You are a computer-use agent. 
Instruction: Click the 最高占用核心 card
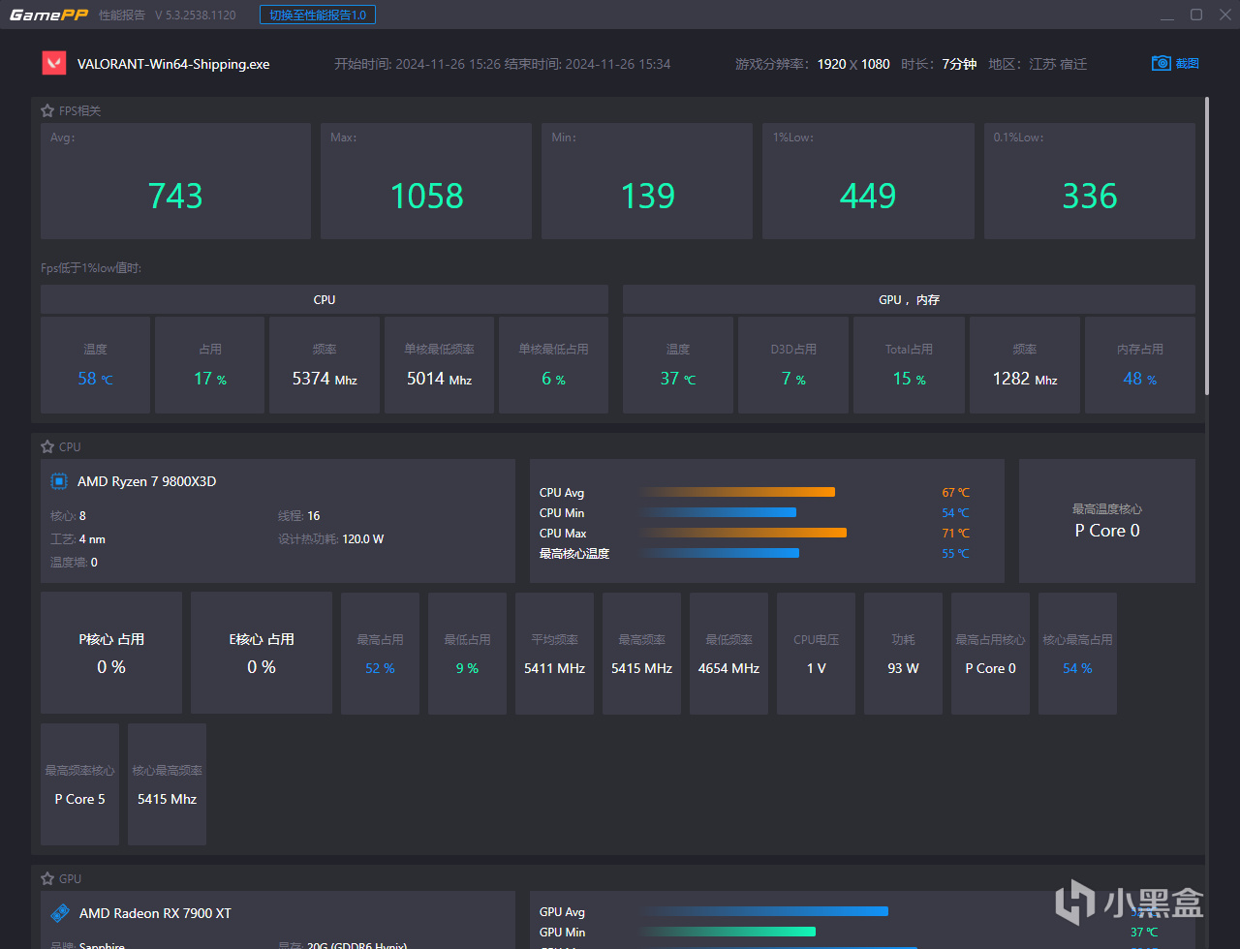pos(990,654)
